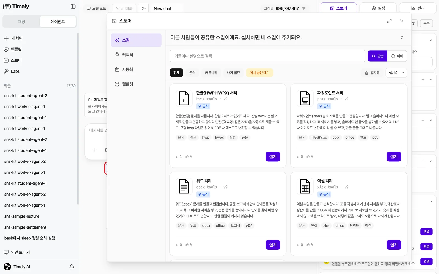This screenshot has height=274, width=439.
Task: Open the notification bell icon
Action: pyautogui.click(x=72, y=267)
